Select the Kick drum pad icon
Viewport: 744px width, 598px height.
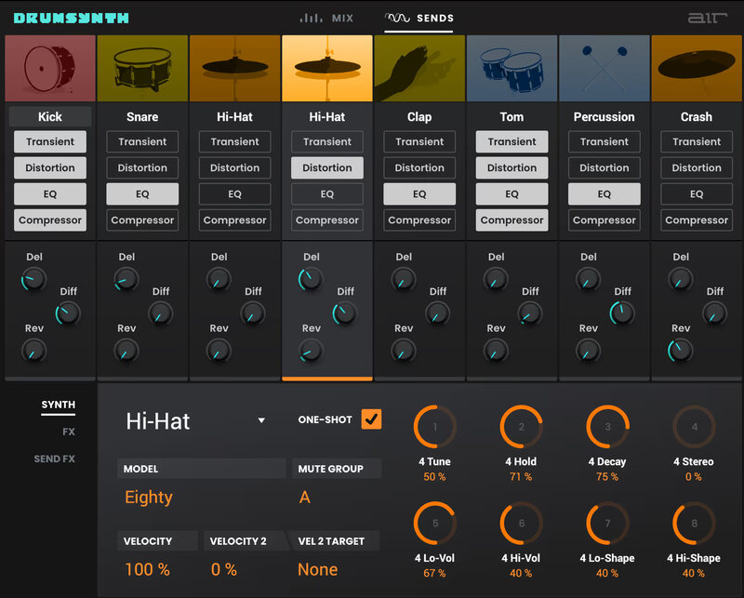pos(49,66)
